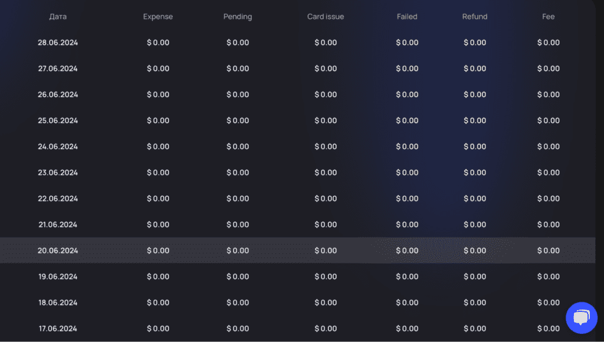Select the 21.06.2024 date cell
This screenshot has height=342, width=604.
click(58, 224)
